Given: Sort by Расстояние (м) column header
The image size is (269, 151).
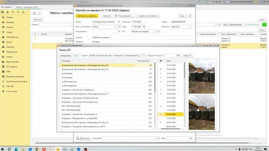Looking at the screenshot, I should click(x=143, y=61).
